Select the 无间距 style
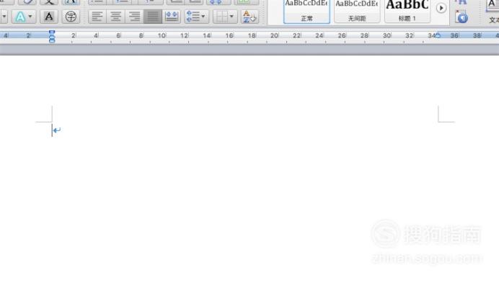 click(357, 12)
